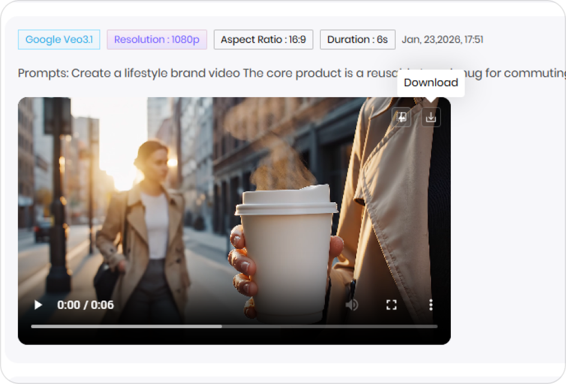The height and width of the screenshot is (384, 566).
Task: Mute audio via the speaker toggle
Action: pos(353,305)
